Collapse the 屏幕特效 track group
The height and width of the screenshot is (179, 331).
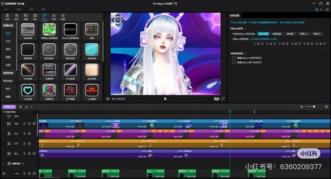4,163
